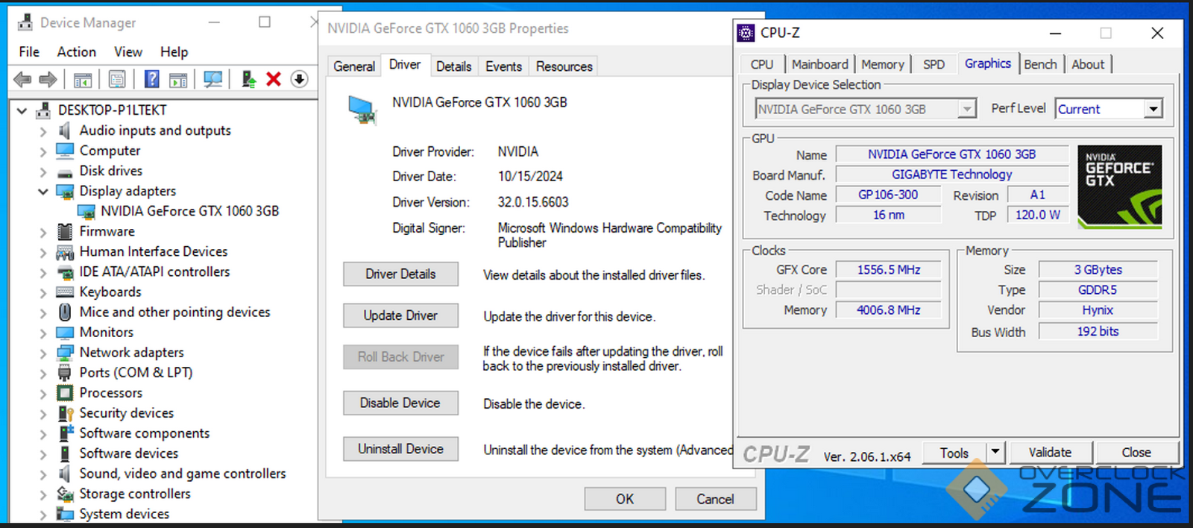Click the Help icon in Device Manager toolbar

151,79
